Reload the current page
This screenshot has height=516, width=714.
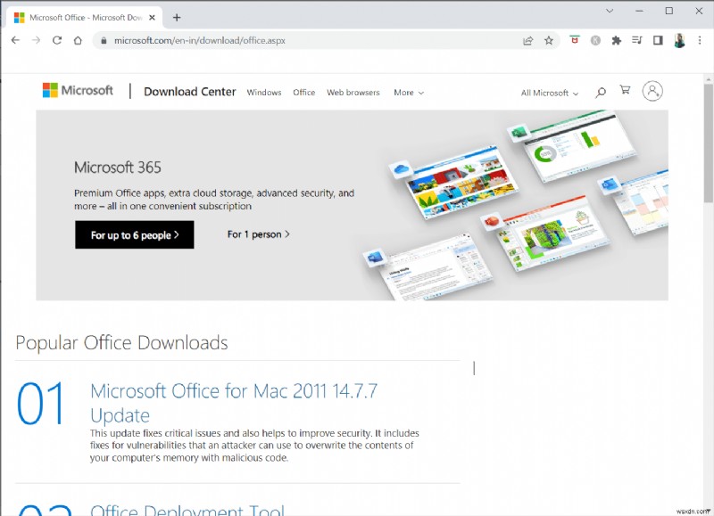point(56,40)
